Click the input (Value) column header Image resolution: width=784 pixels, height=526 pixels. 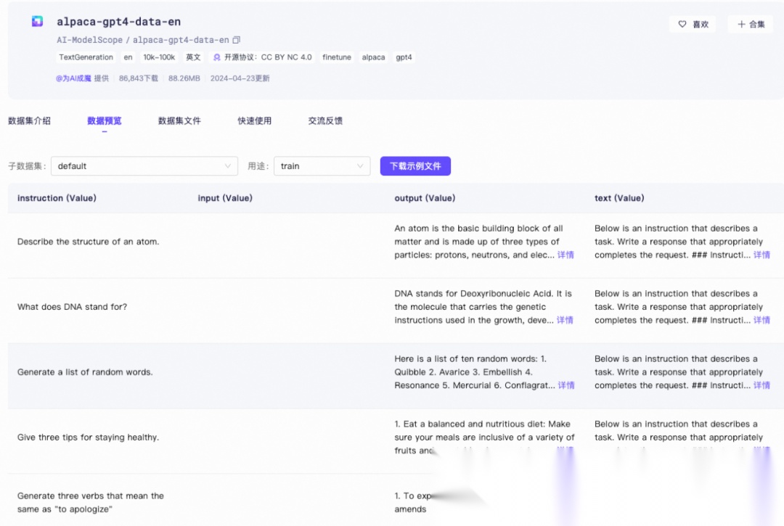(225, 198)
